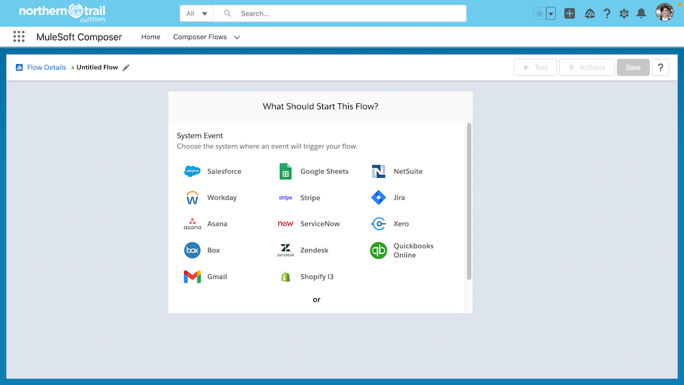The image size is (684, 385).
Task: Click the Asana label
Action: click(x=217, y=224)
